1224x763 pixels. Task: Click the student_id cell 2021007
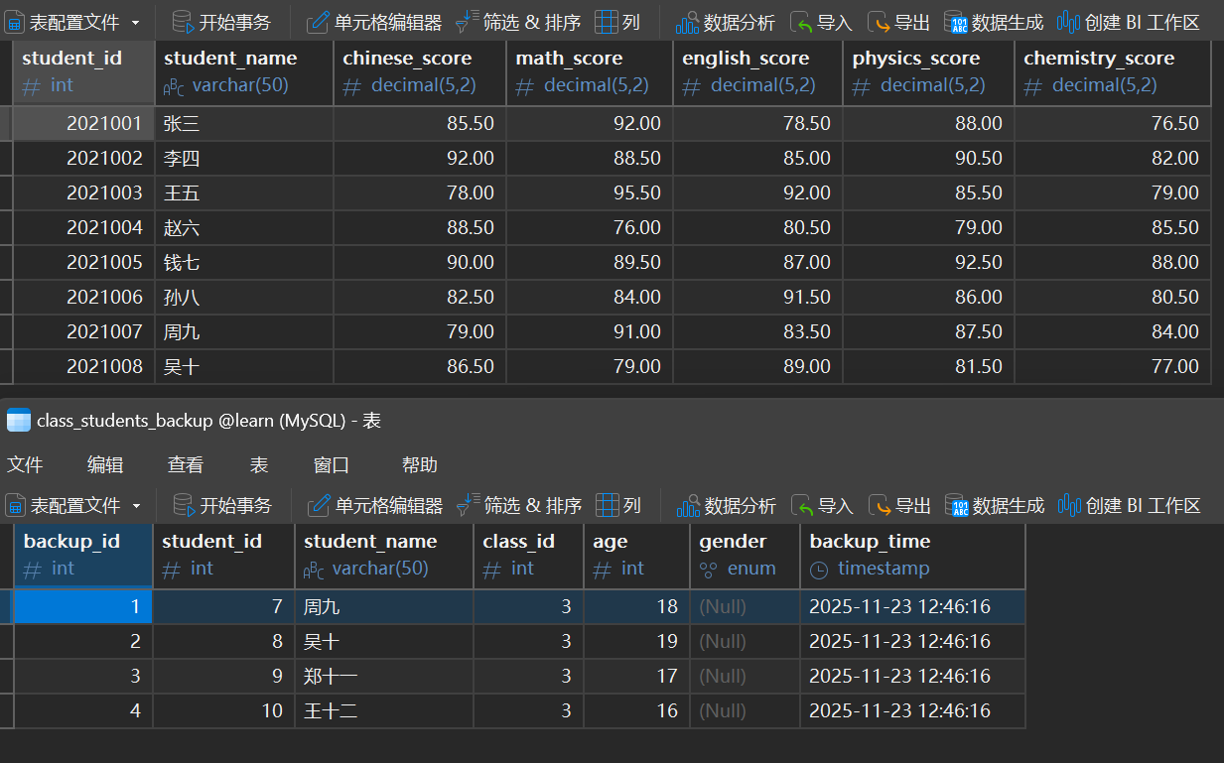pyautogui.click(x=83, y=332)
